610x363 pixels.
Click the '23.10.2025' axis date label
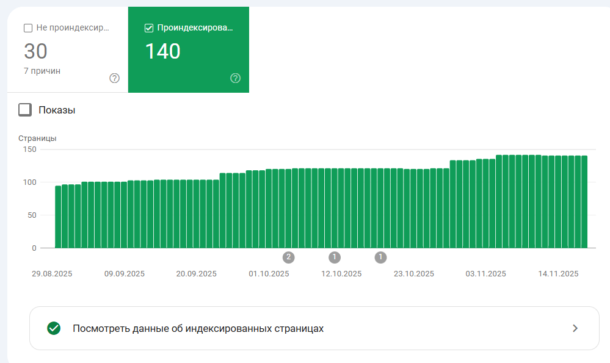click(414, 273)
